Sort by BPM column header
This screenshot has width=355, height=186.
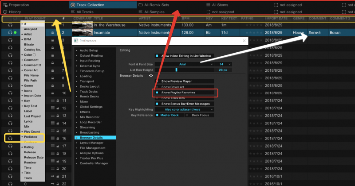click(185, 19)
